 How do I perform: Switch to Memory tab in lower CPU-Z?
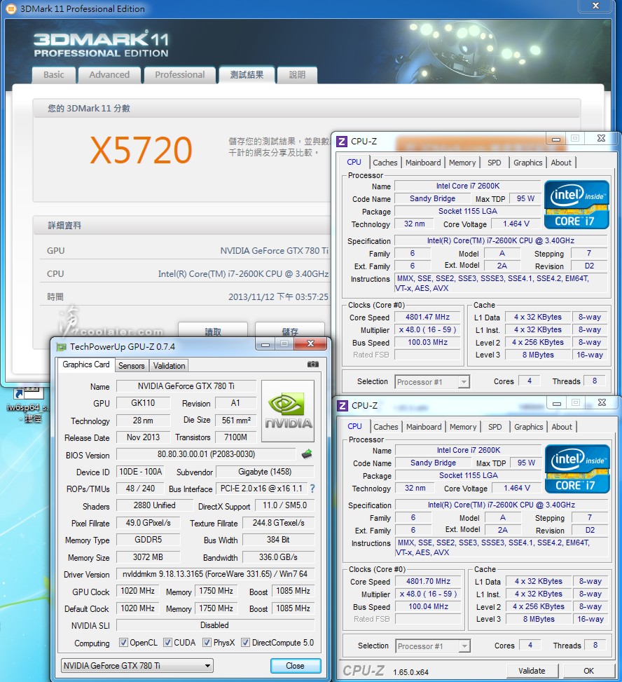[464, 427]
